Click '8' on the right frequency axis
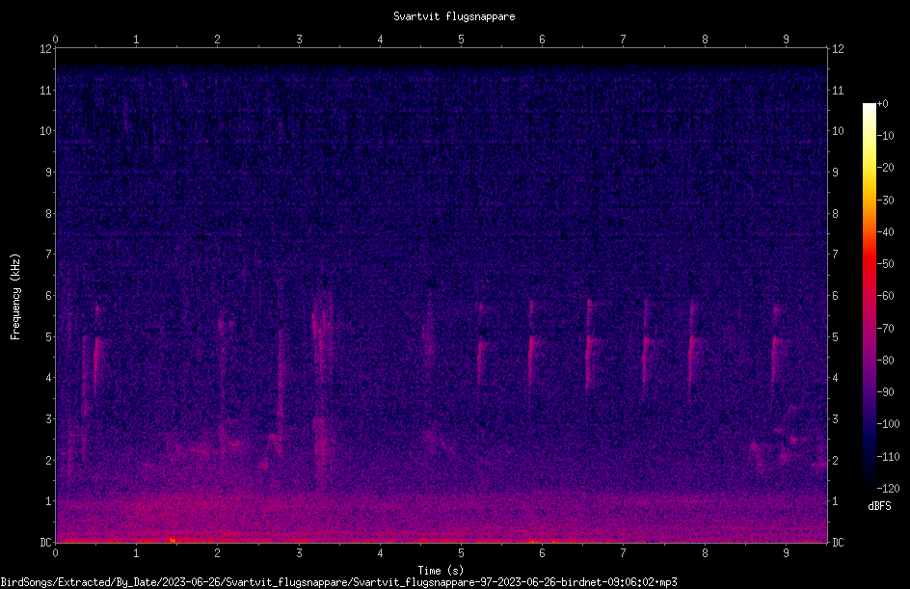 [x=835, y=214]
